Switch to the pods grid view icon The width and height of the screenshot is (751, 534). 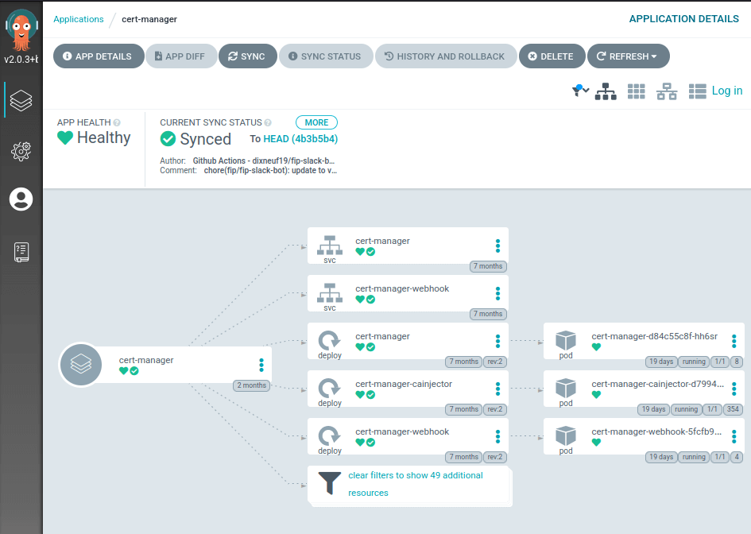[x=636, y=91]
